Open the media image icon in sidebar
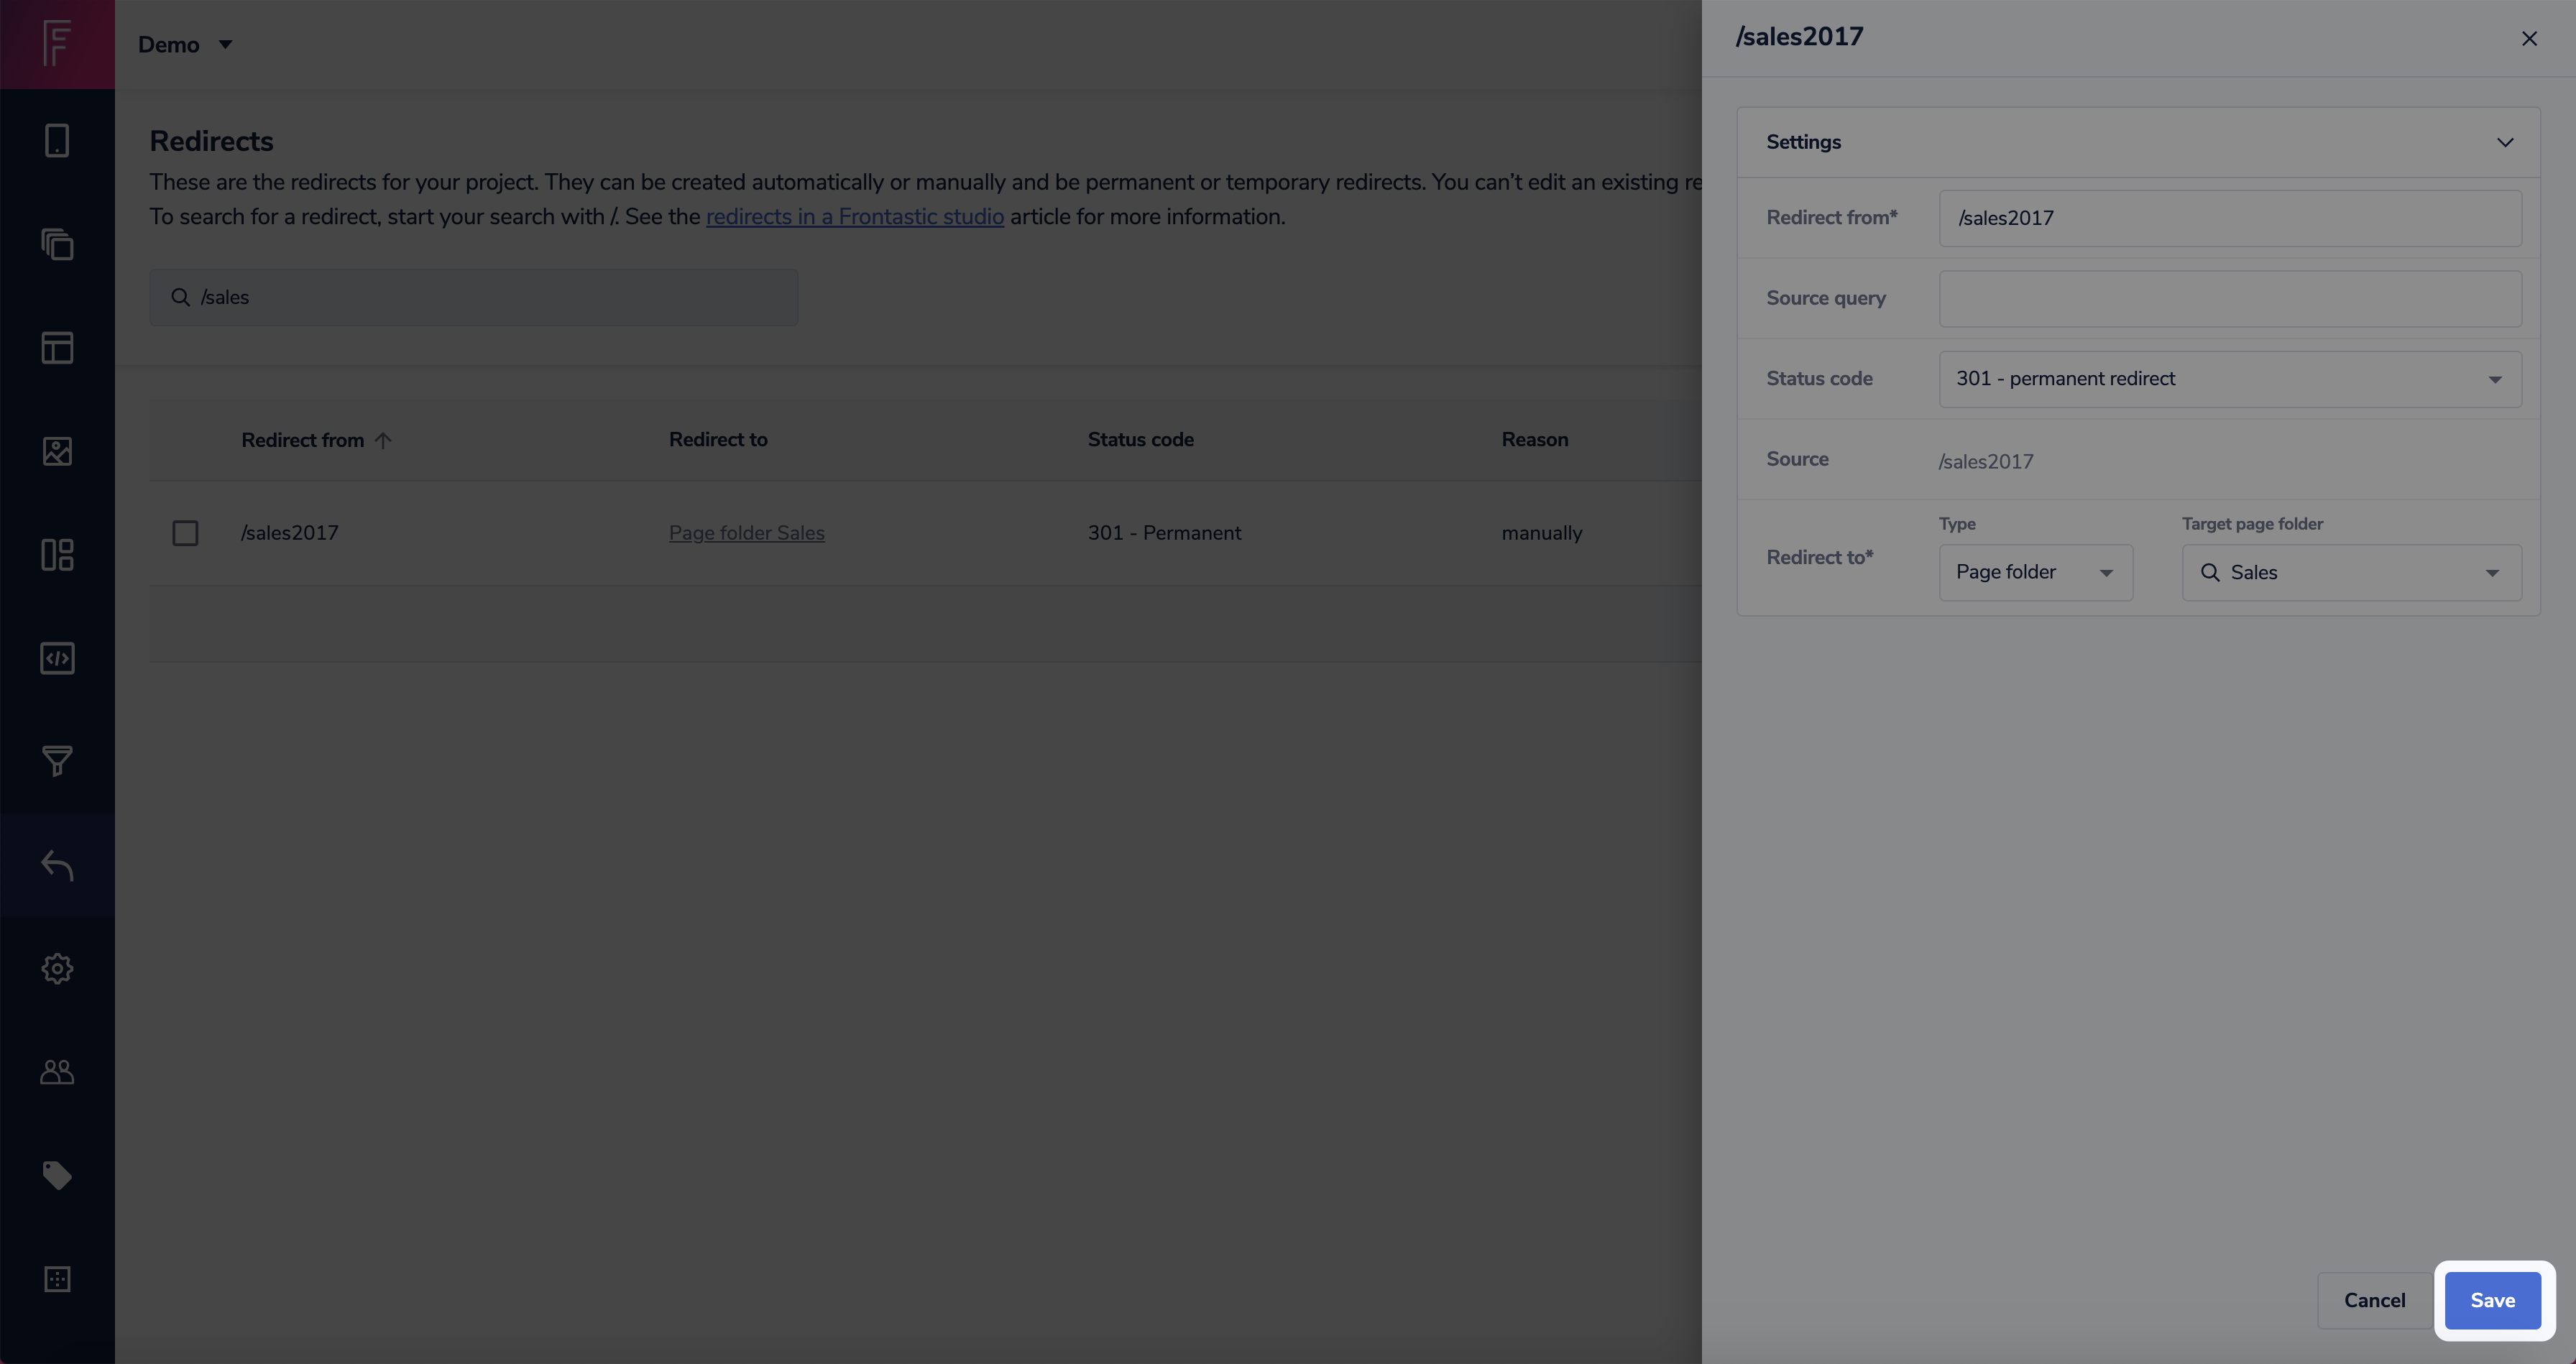The width and height of the screenshot is (2576, 1364). [x=57, y=451]
